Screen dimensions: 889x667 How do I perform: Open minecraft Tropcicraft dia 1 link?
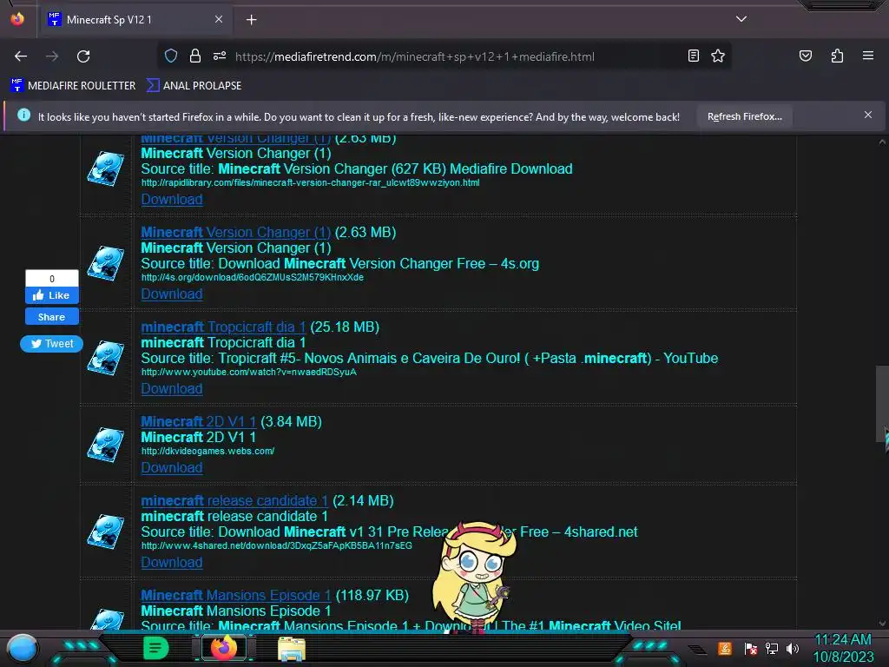[x=223, y=327]
